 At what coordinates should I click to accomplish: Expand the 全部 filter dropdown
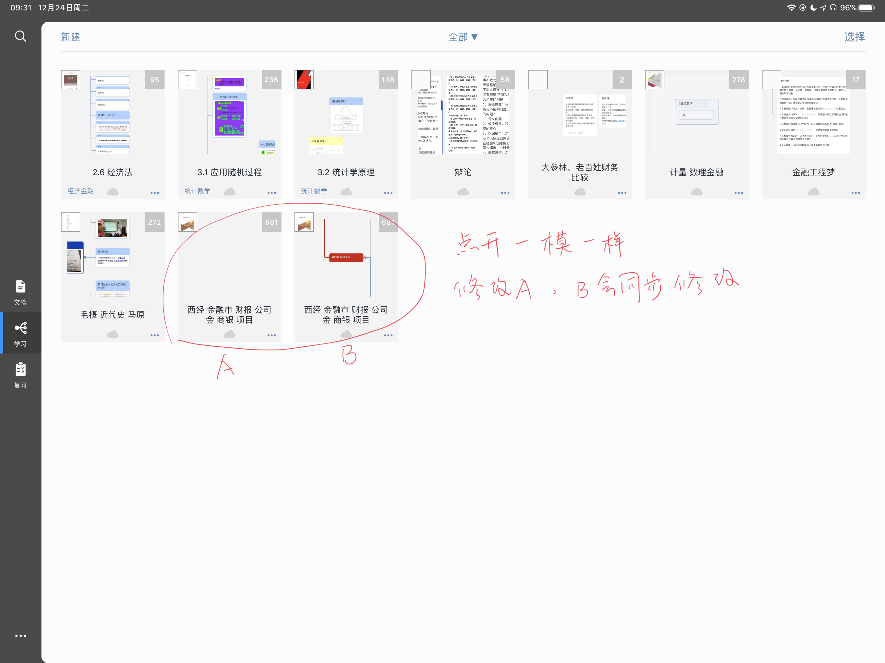(463, 37)
